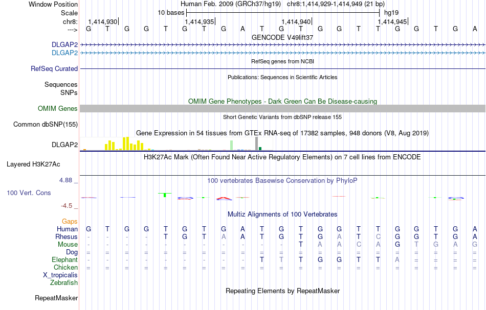
Task: Click the Human species label
Action: (x=67, y=229)
